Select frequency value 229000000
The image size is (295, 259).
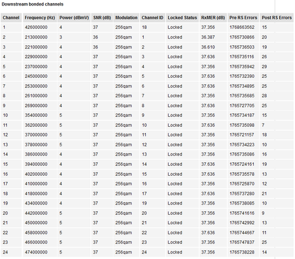point(36,57)
